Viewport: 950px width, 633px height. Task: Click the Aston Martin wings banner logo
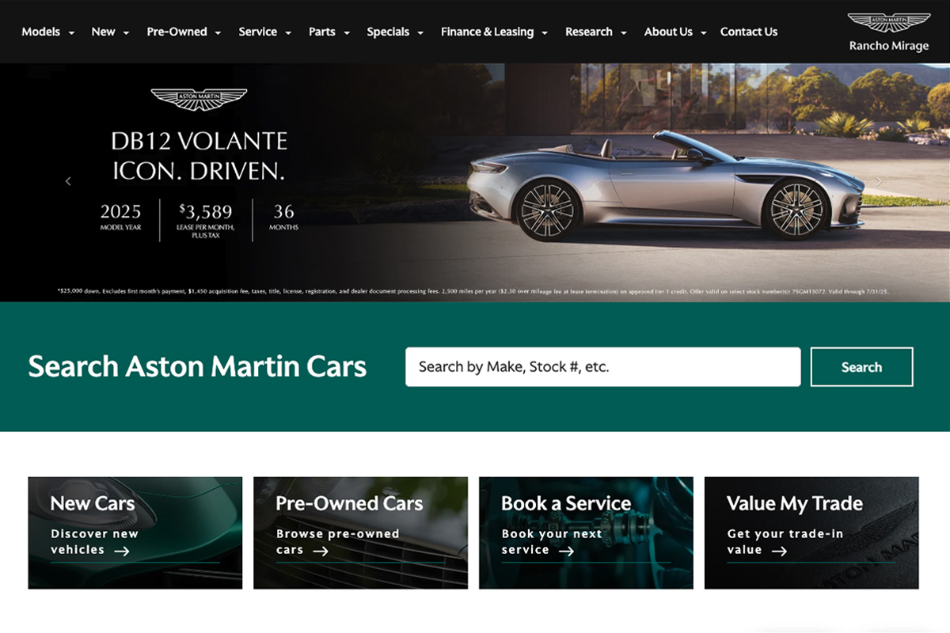(199, 100)
